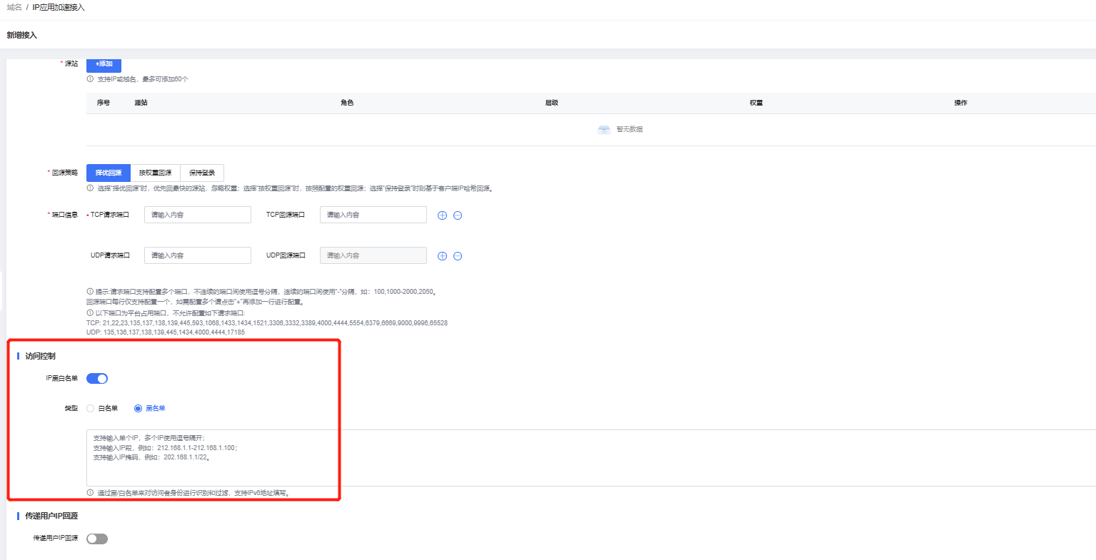Click the info icon beside 支持IP或域名 hint

point(90,79)
